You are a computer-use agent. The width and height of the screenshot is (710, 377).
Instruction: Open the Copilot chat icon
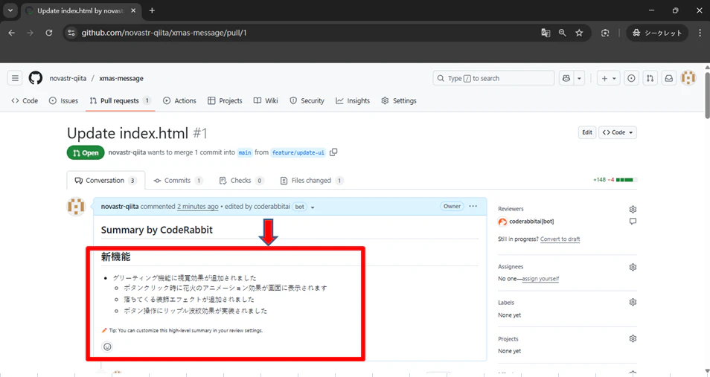[x=566, y=78]
